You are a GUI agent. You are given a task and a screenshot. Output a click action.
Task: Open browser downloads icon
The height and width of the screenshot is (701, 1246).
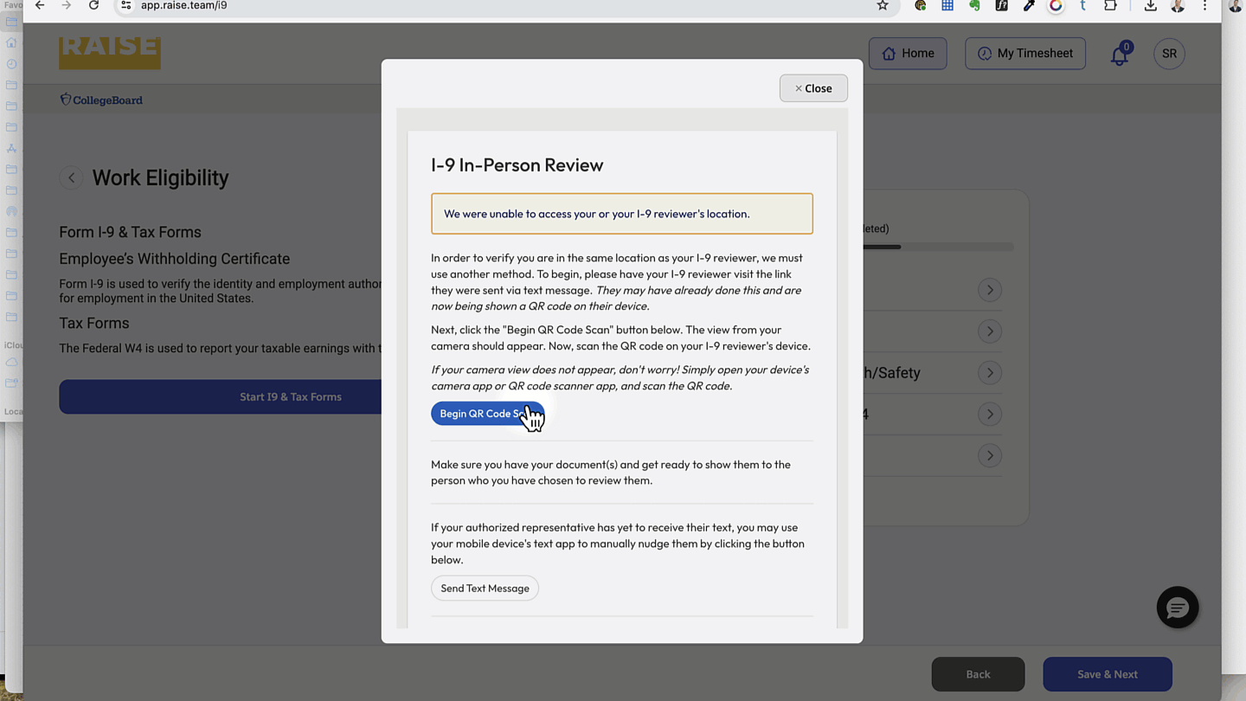coord(1150,6)
